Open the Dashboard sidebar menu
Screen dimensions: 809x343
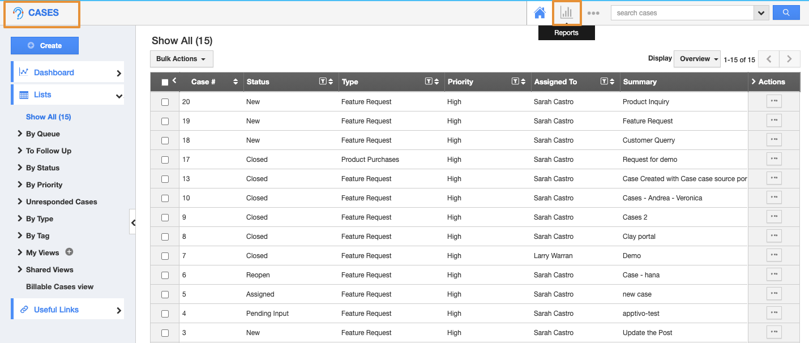tap(67, 72)
